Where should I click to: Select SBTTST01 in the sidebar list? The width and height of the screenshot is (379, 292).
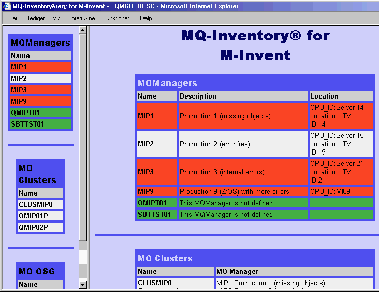tap(40, 124)
